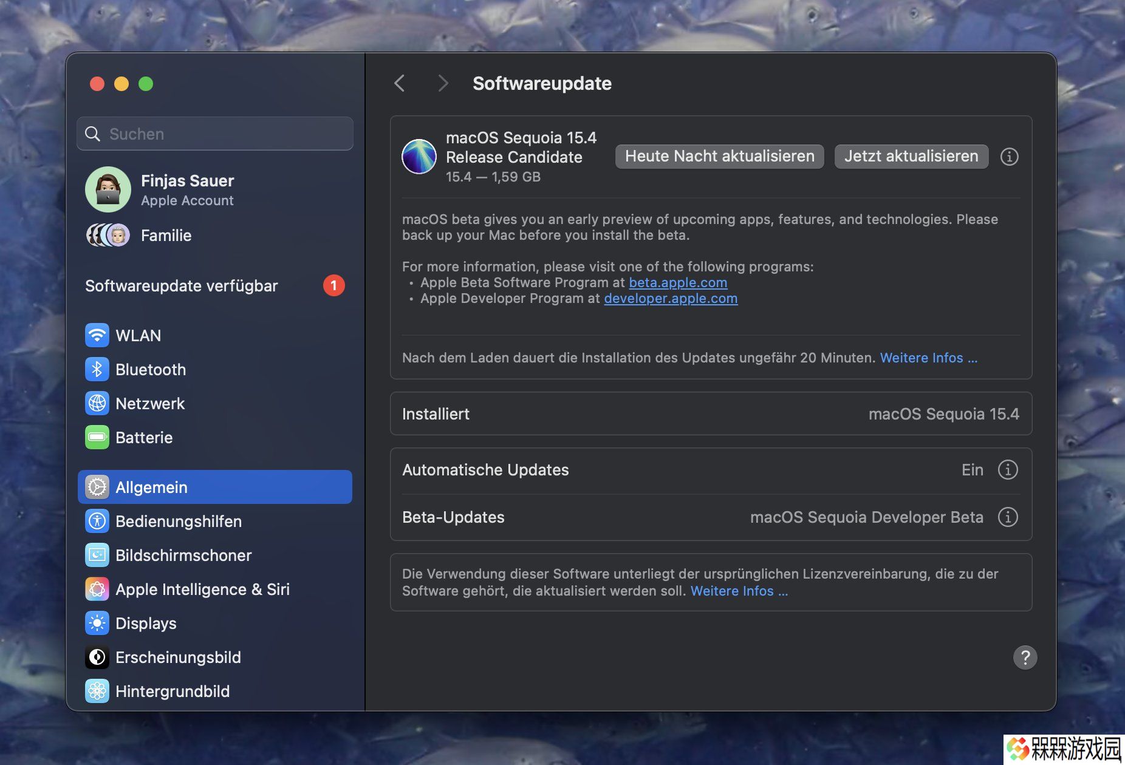1125x765 pixels.
Task: Click the help question mark button
Action: (1025, 657)
